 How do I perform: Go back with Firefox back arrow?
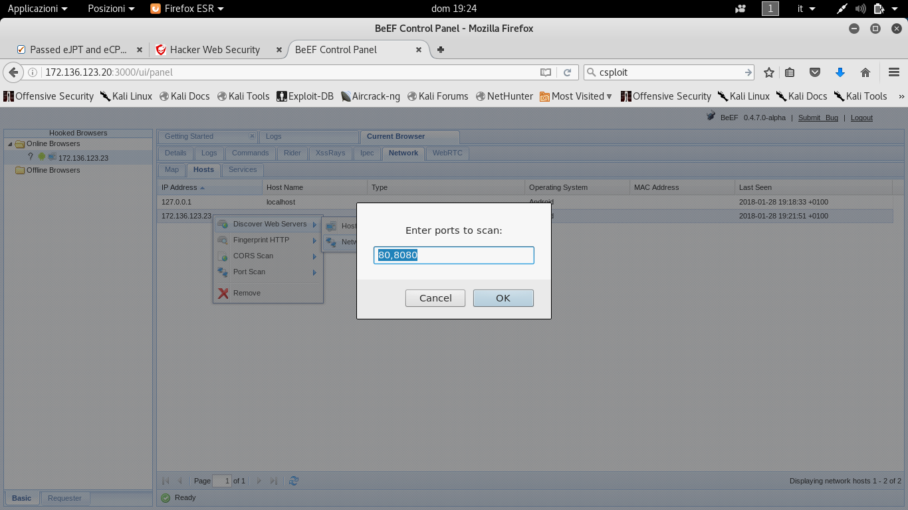point(13,72)
